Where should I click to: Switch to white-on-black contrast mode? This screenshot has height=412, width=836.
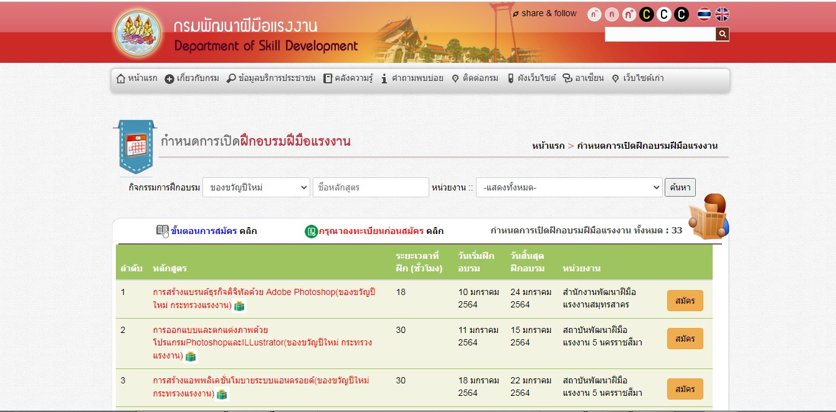click(682, 14)
